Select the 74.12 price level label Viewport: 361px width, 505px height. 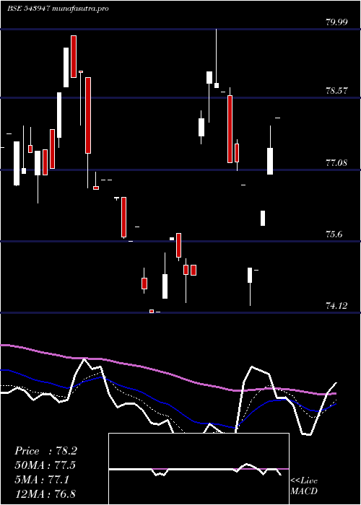(x=337, y=306)
